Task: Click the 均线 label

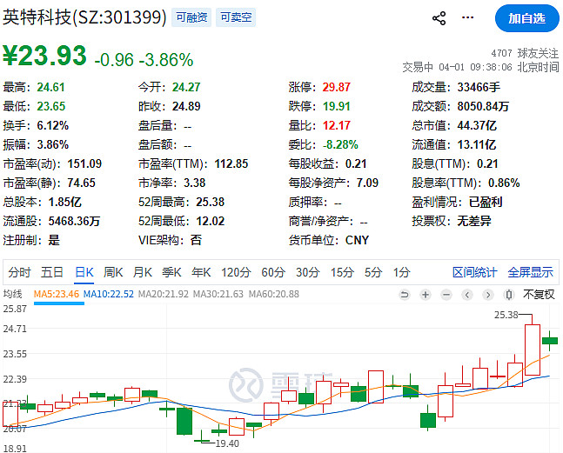Action: tap(12, 294)
